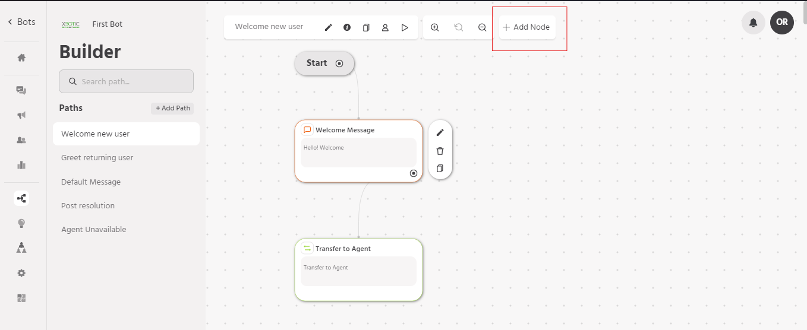Run the bot preview with the play icon
The height and width of the screenshot is (330, 807).
(405, 27)
